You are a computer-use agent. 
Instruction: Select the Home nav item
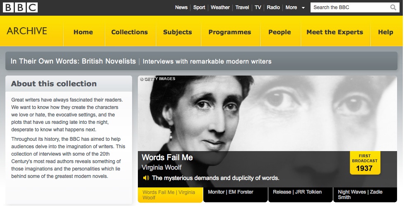click(x=83, y=32)
